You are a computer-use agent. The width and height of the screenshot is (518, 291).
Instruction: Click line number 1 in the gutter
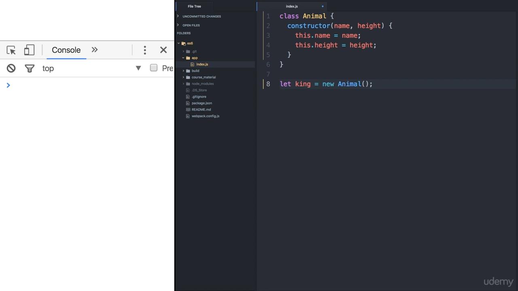click(268, 16)
